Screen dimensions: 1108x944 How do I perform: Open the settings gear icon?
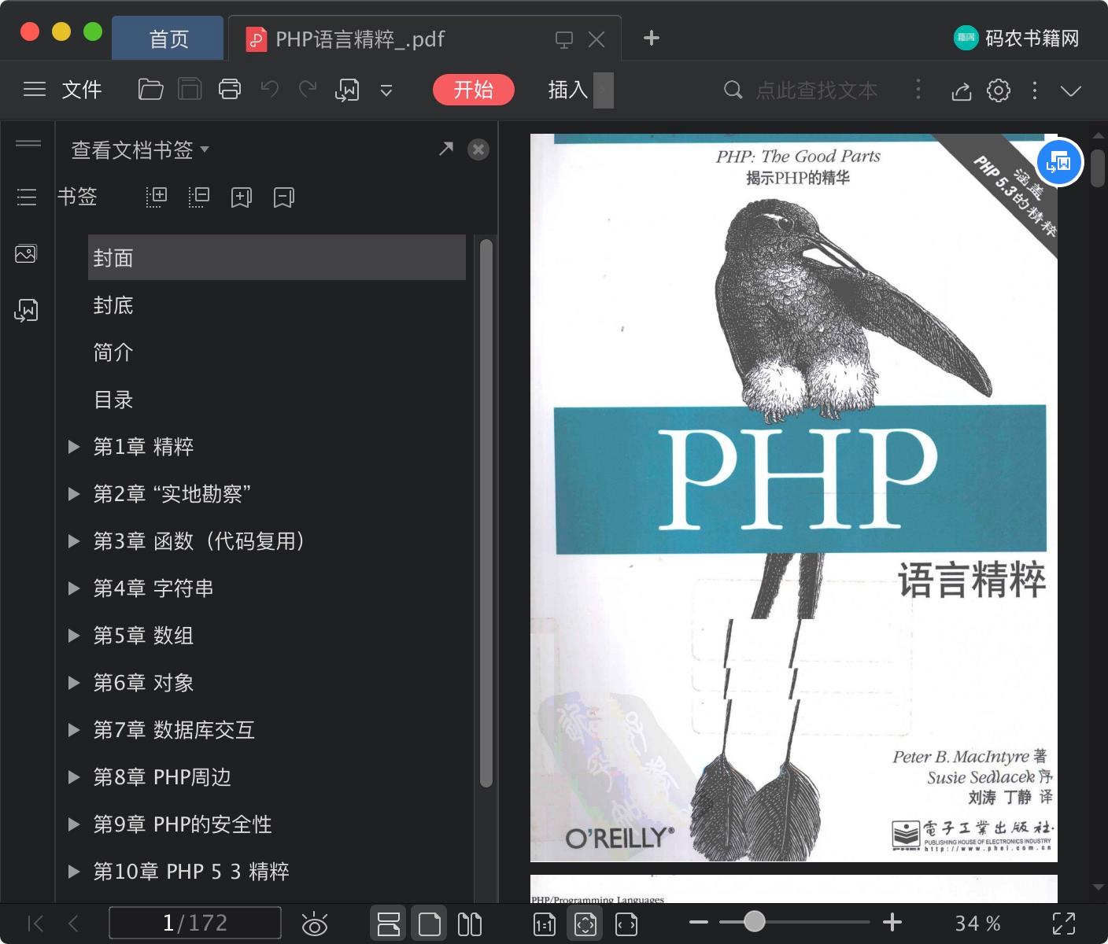999,90
